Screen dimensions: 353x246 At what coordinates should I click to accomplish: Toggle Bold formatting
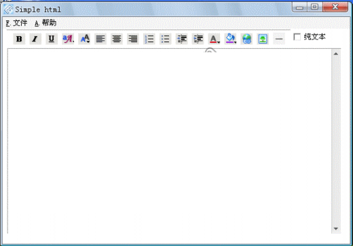click(x=19, y=39)
